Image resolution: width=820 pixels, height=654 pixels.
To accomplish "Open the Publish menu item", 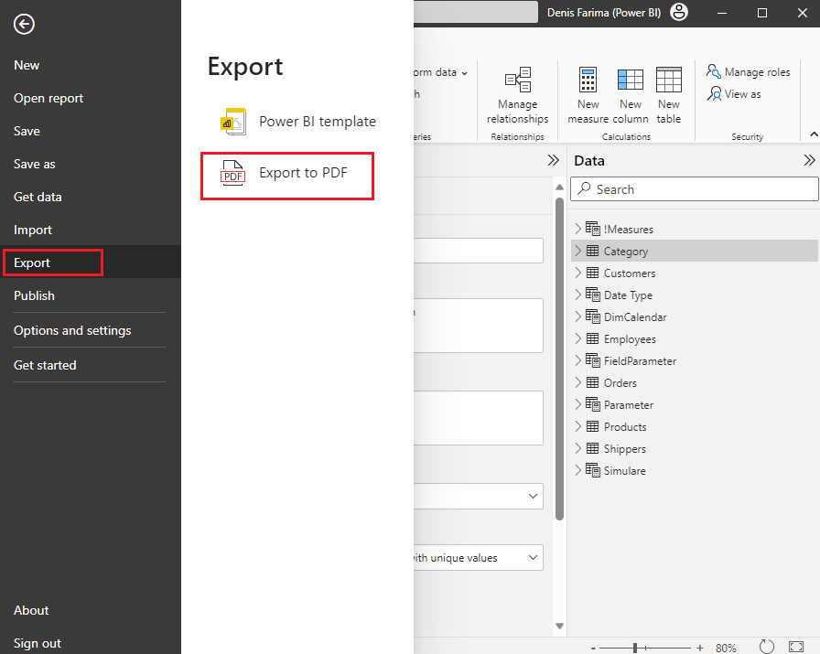I will pos(34,295).
